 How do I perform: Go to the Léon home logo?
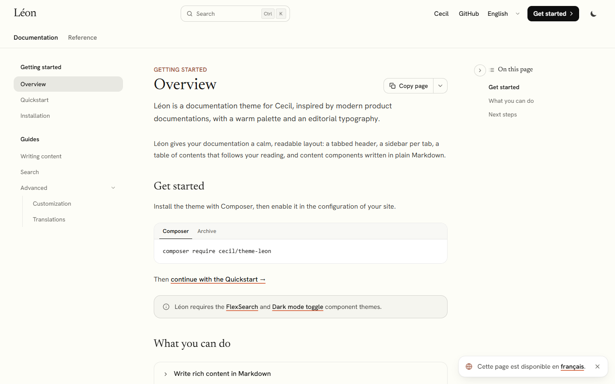[25, 13]
